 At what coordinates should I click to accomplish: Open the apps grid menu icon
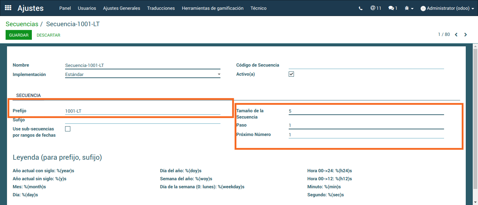tap(8, 8)
